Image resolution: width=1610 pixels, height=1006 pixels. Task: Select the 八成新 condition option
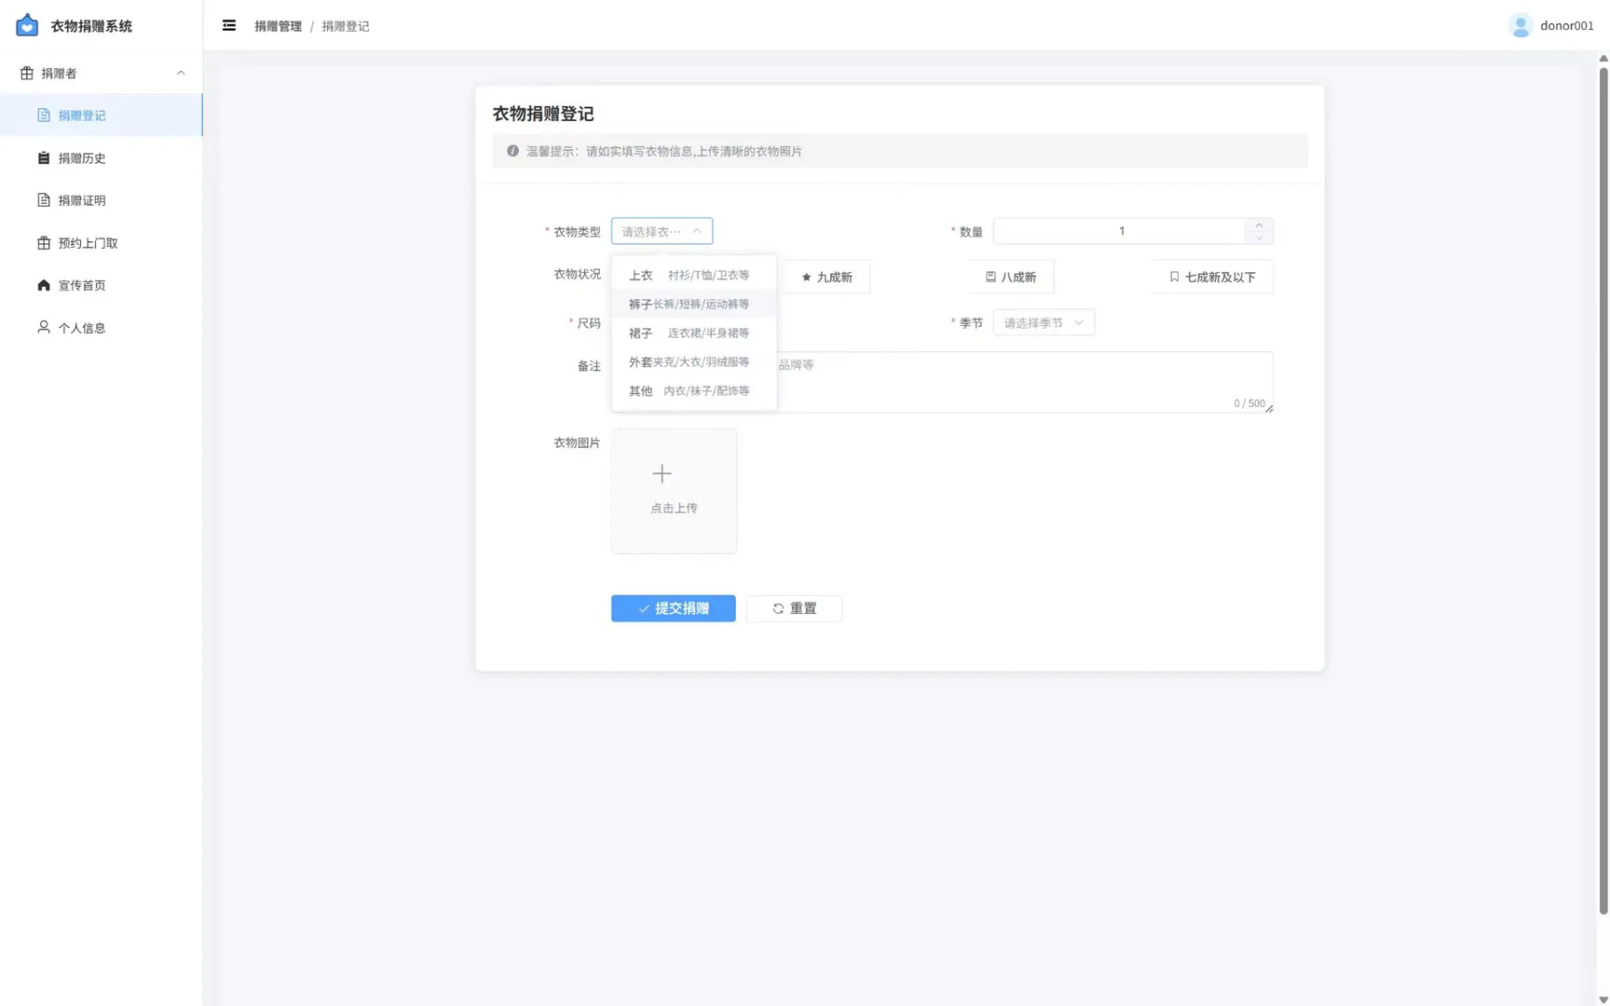click(1009, 277)
